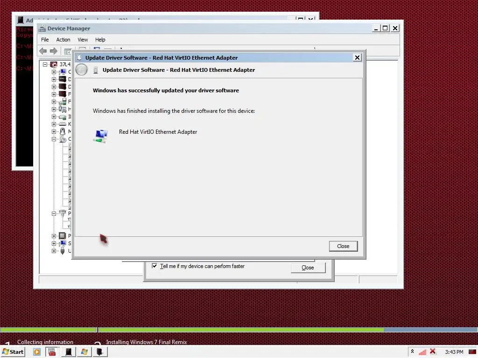Toggle 'Tell me if my device can perform faster'

coord(155,266)
